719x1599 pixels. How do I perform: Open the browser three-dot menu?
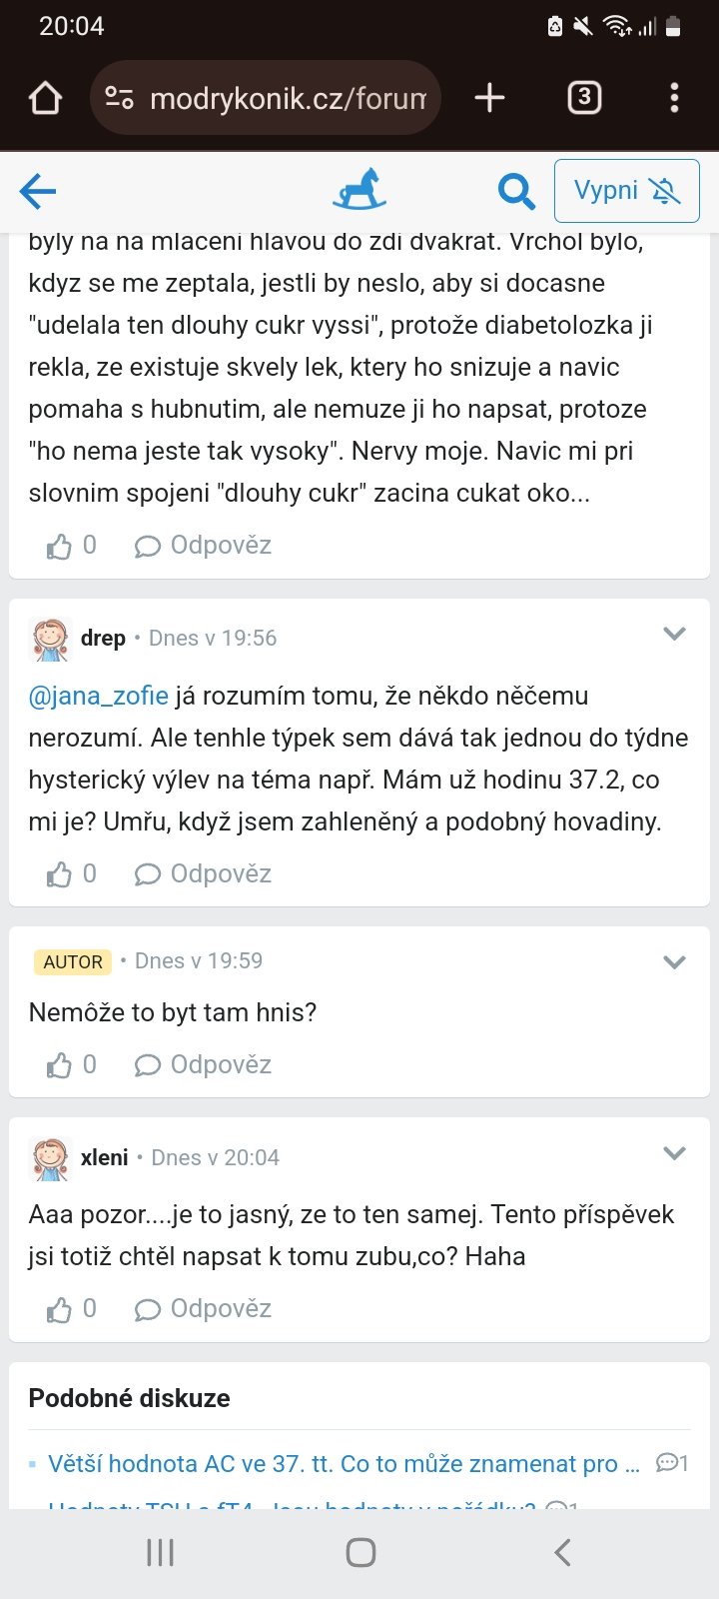[x=674, y=98]
